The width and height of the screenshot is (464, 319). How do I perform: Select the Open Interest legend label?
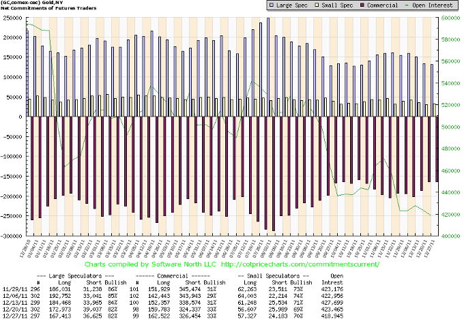click(433, 5)
